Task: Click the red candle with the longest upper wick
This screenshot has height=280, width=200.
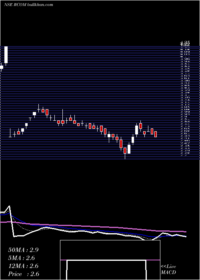Action: pos(62,118)
